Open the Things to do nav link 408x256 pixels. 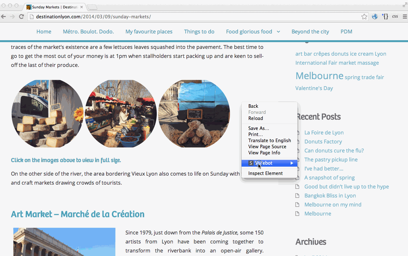coord(199,32)
